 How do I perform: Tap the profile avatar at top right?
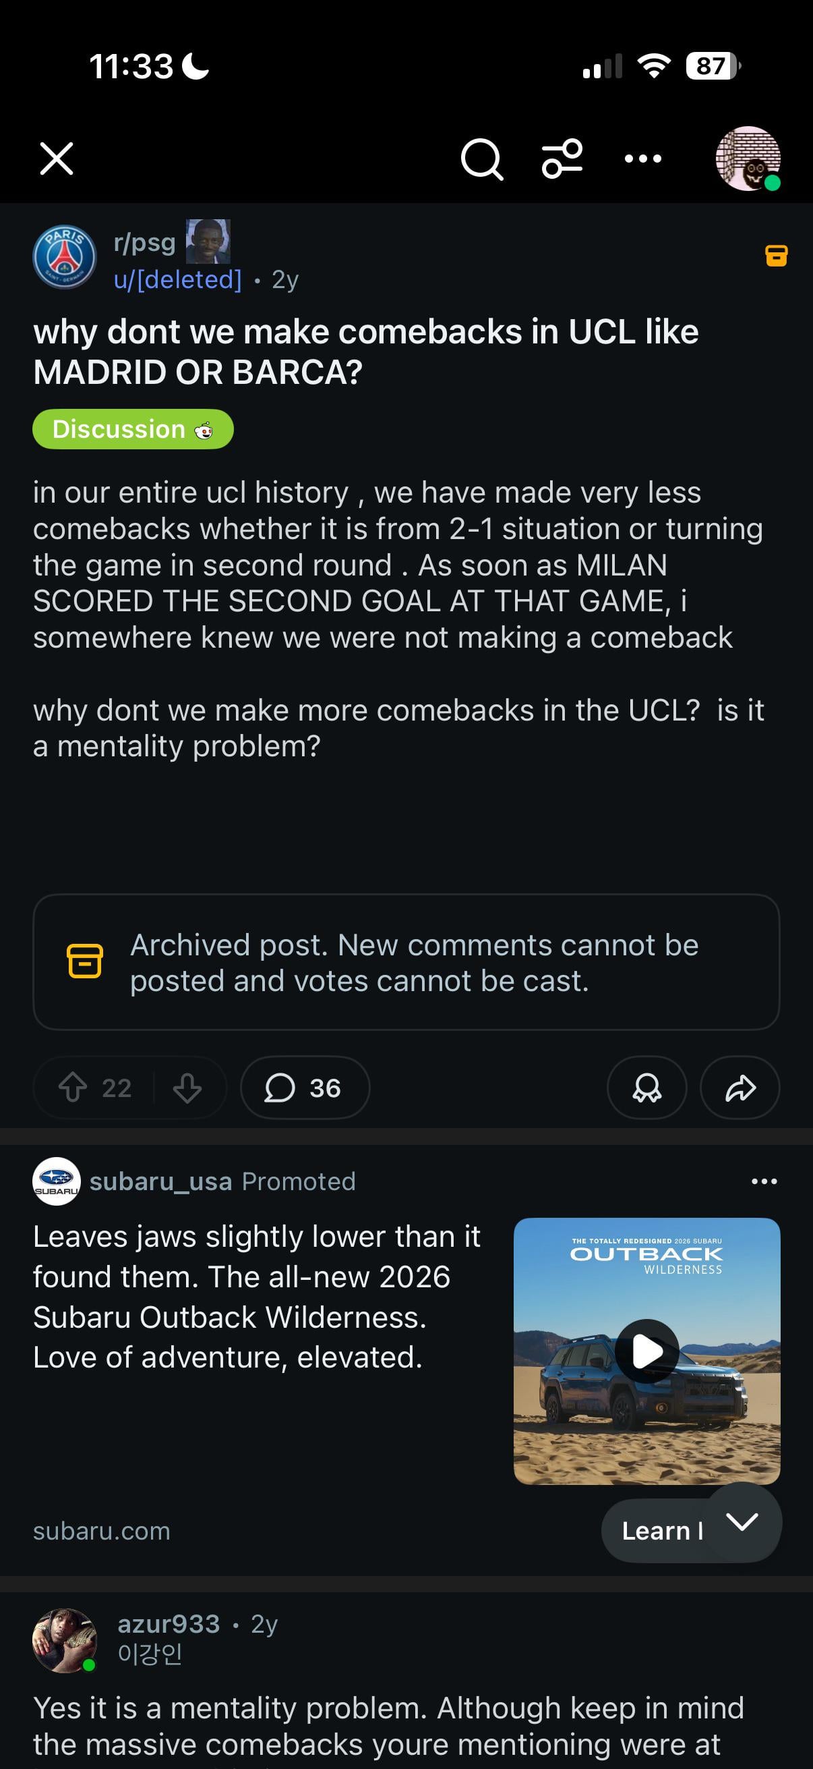747,159
